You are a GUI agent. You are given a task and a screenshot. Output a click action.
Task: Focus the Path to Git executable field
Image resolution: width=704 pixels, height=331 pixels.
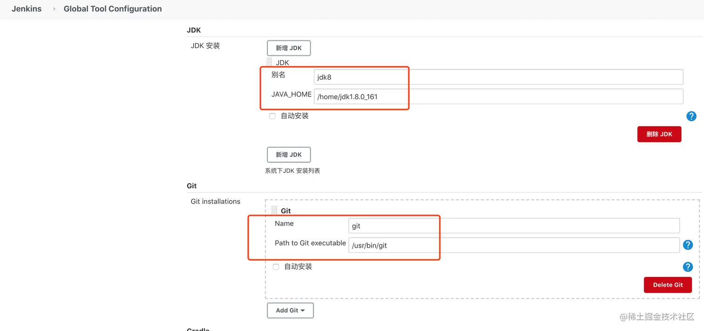pos(514,245)
